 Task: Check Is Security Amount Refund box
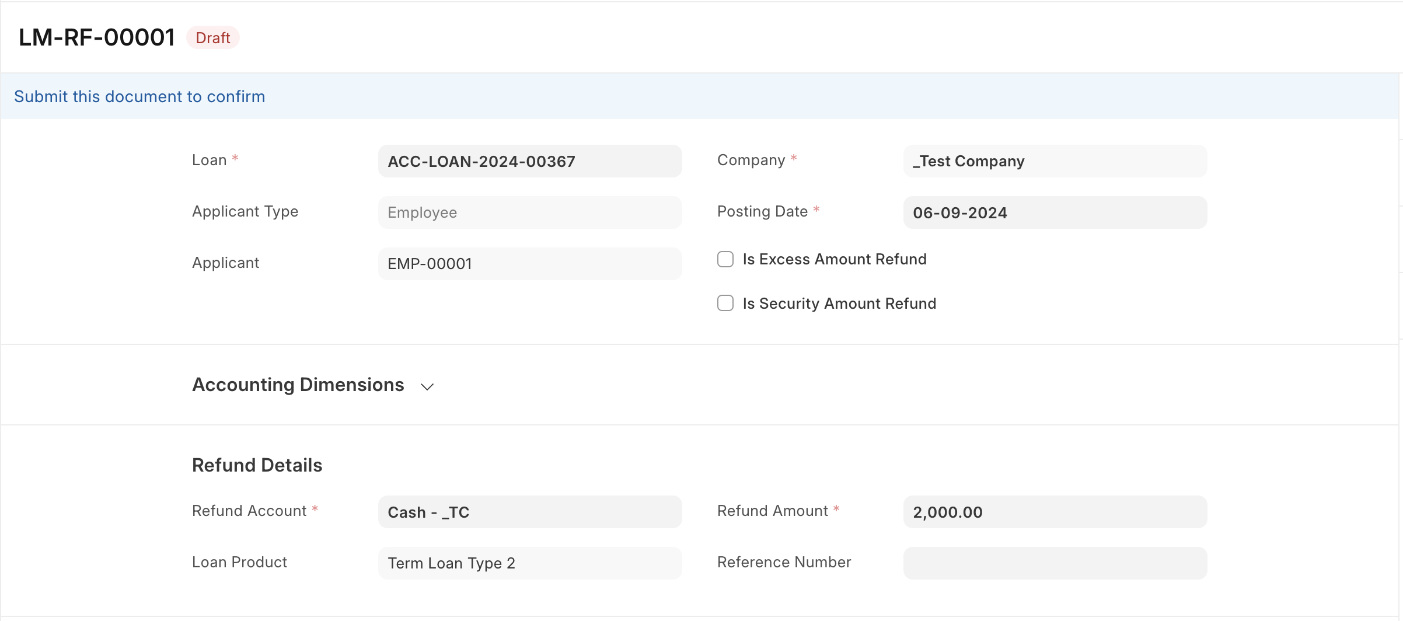tap(725, 303)
